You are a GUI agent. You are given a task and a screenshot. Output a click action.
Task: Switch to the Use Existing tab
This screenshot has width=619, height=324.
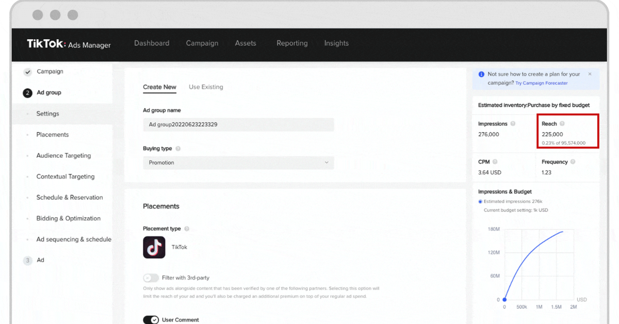(x=206, y=87)
